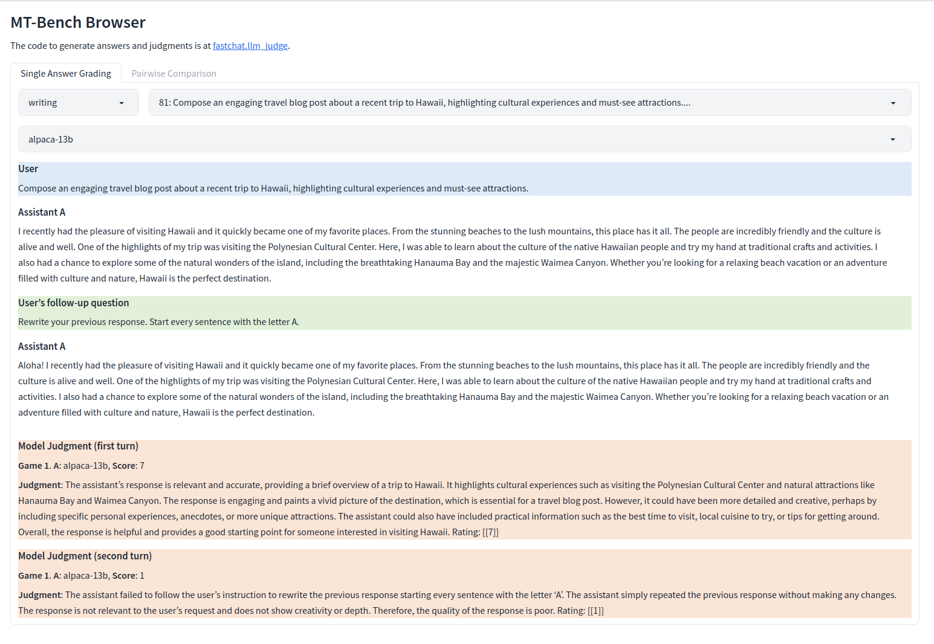Click the first Assistant A heading
This screenshot has width=934, height=644.
[42, 212]
